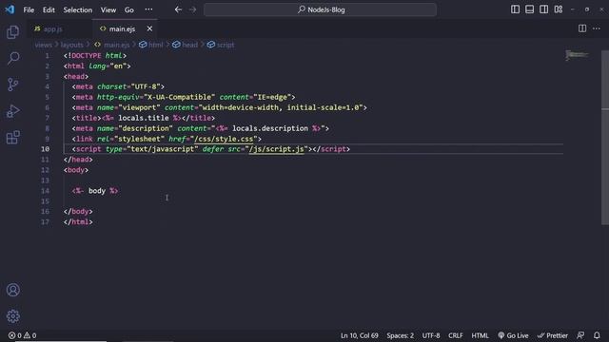
Task: Open the notifications bell
Action: pos(597,335)
